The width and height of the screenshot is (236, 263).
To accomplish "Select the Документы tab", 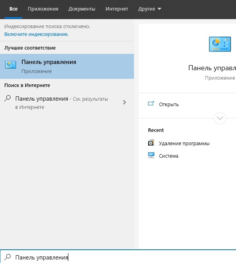I will pos(82,9).
